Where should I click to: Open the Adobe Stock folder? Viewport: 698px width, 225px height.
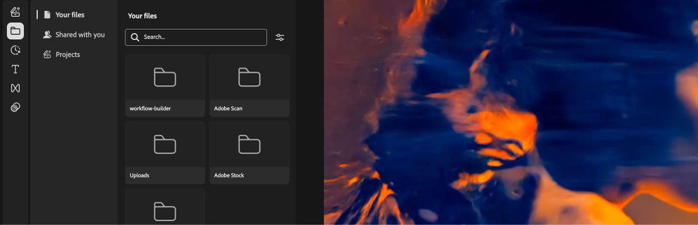[250, 153]
